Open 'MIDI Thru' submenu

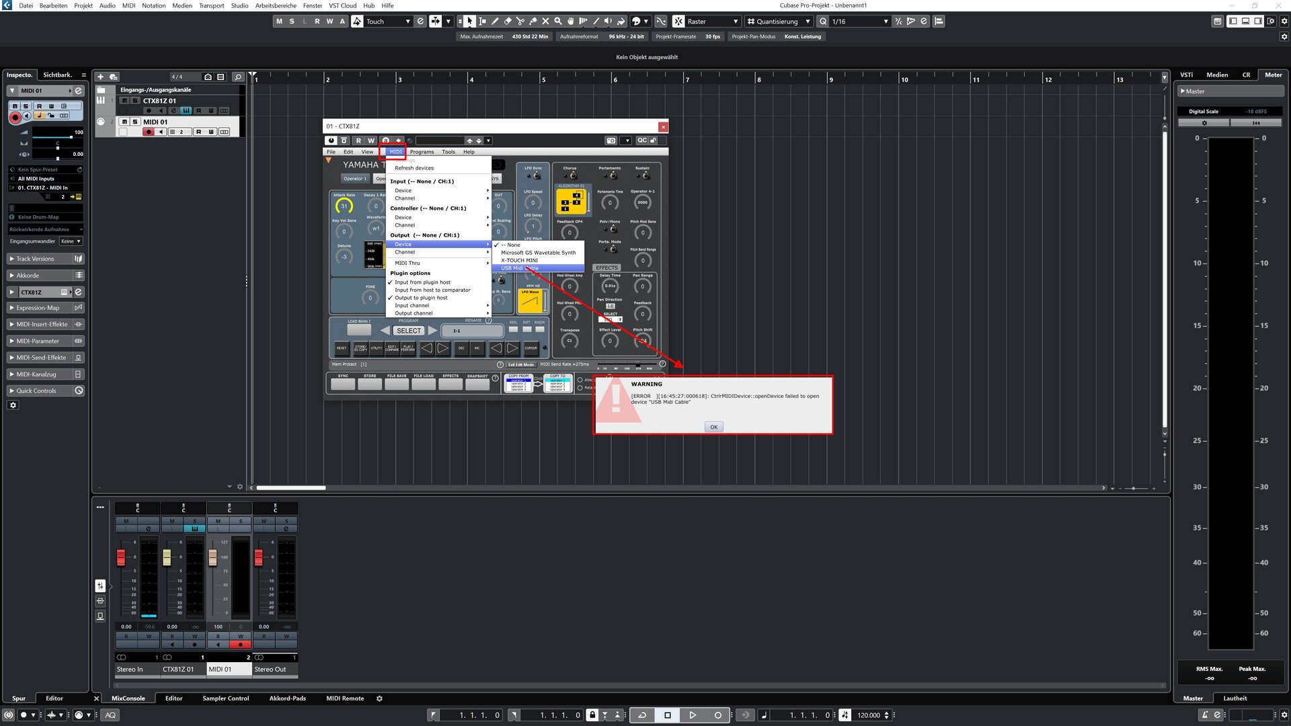438,264
